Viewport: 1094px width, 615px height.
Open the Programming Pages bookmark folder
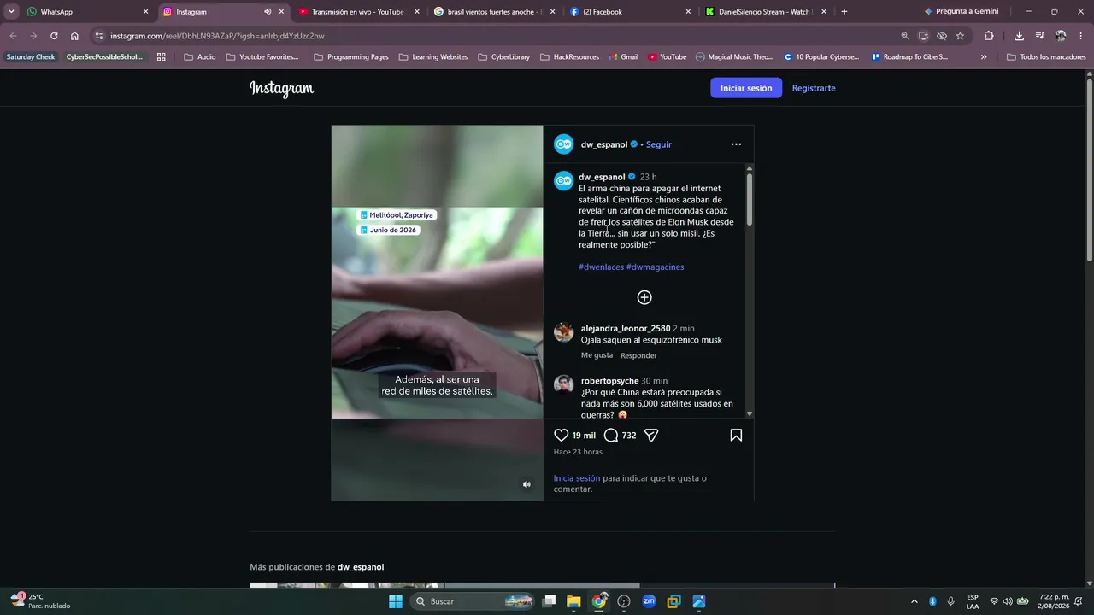coord(351,57)
